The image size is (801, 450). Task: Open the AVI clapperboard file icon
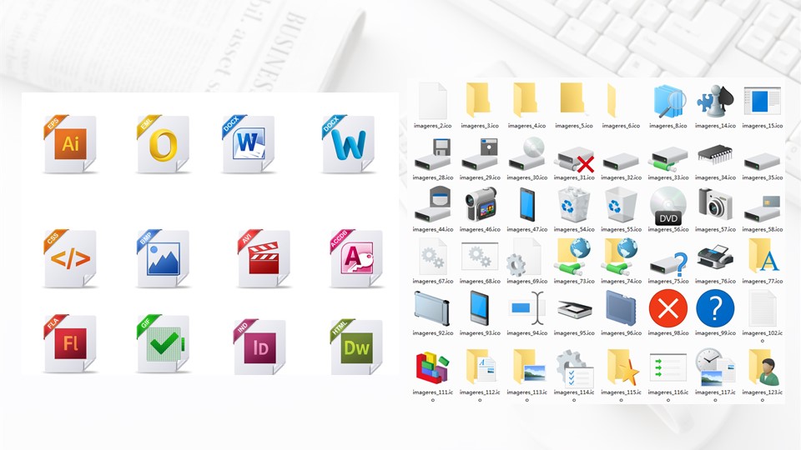(x=264, y=258)
